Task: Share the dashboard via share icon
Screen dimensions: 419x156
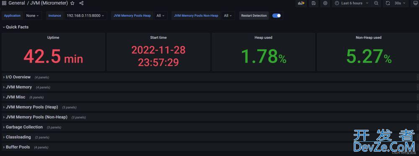Action: point(82,3)
